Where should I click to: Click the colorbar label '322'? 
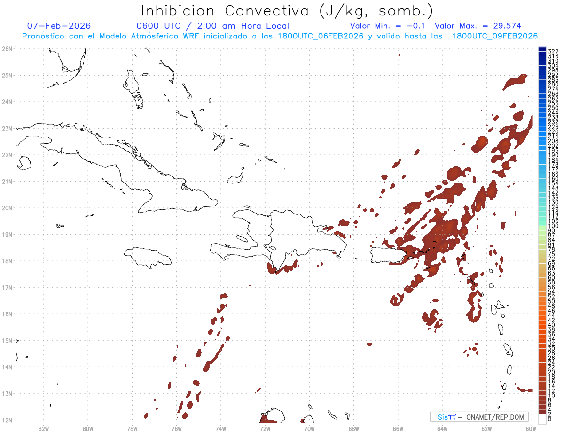coord(553,51)
